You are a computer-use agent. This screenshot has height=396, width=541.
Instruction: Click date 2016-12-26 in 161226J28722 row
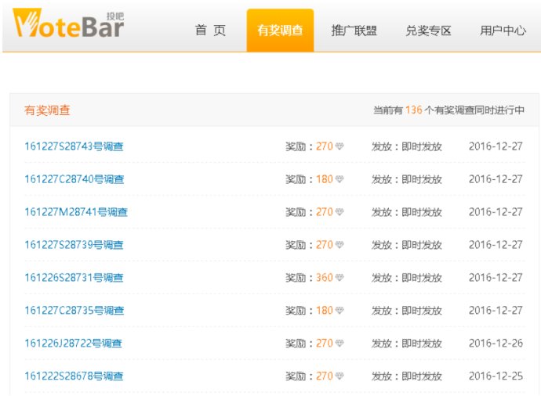pos(496,344)
